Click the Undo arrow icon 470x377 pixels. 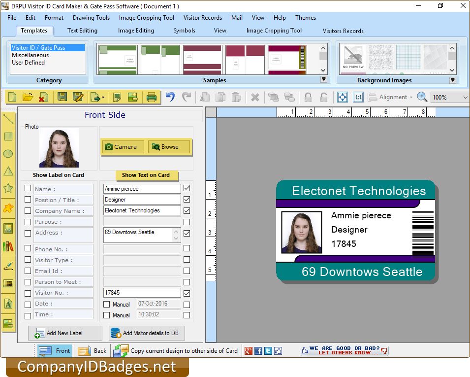[170, 97]
